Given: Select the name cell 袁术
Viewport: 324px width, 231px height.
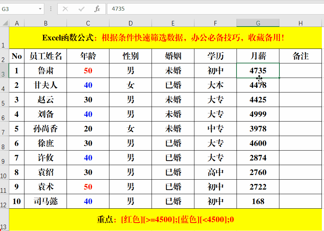Looking at the screenshot, I should [46, 187].
